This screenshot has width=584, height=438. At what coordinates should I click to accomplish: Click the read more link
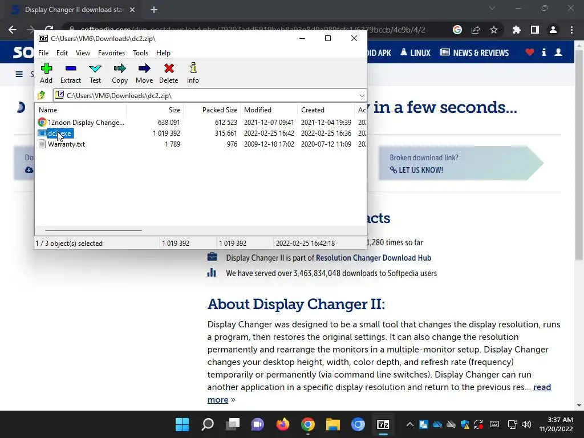click(x=379, y=394)
